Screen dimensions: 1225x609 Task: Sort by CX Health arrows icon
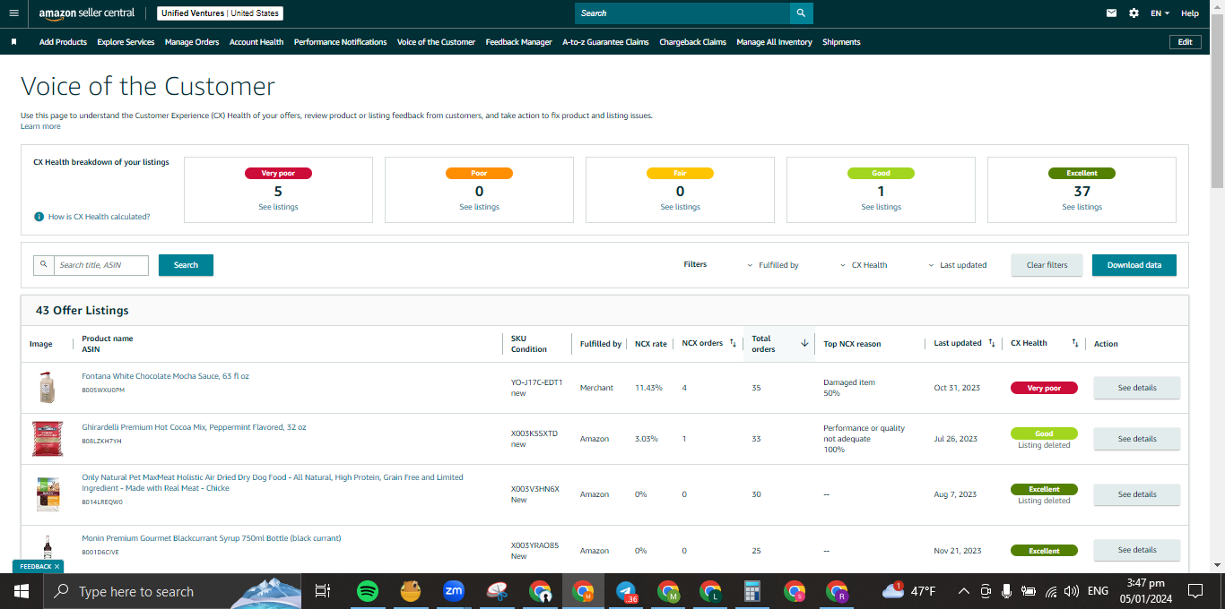[x=1074, y=343]
